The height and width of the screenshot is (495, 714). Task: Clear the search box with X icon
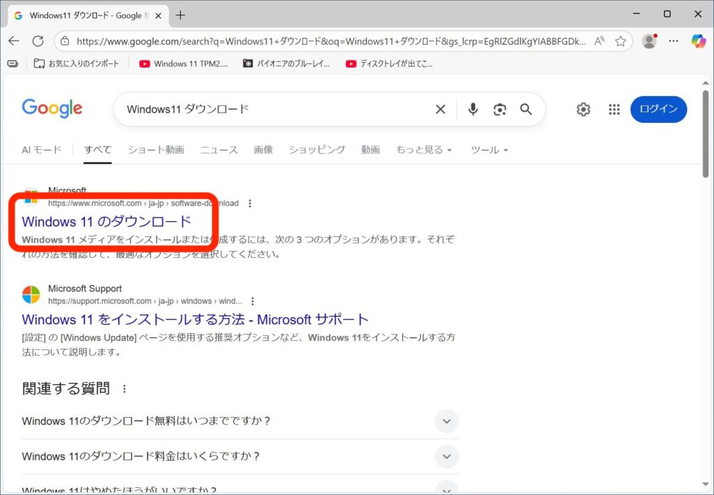(x=440, y=109)
